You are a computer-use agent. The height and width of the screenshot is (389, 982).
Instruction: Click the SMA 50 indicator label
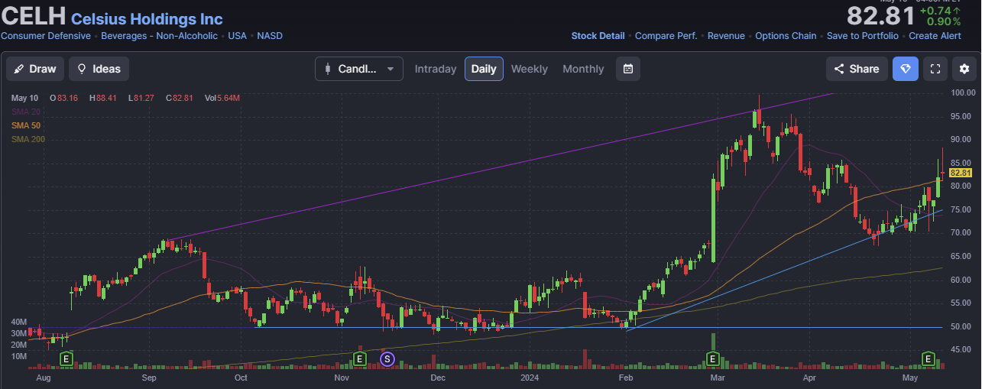25,125
